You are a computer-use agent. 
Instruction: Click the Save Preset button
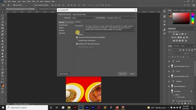point(64,74)
